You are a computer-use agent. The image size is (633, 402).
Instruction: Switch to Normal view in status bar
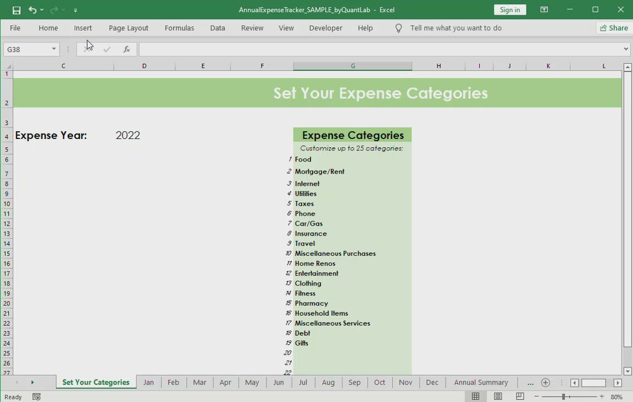[x=476, y=397]
